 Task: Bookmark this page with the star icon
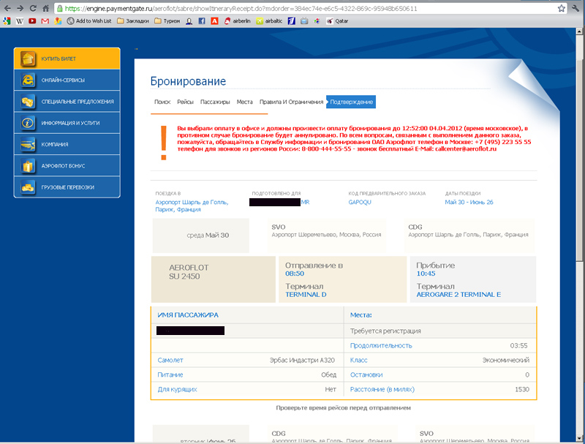(561, 8)
